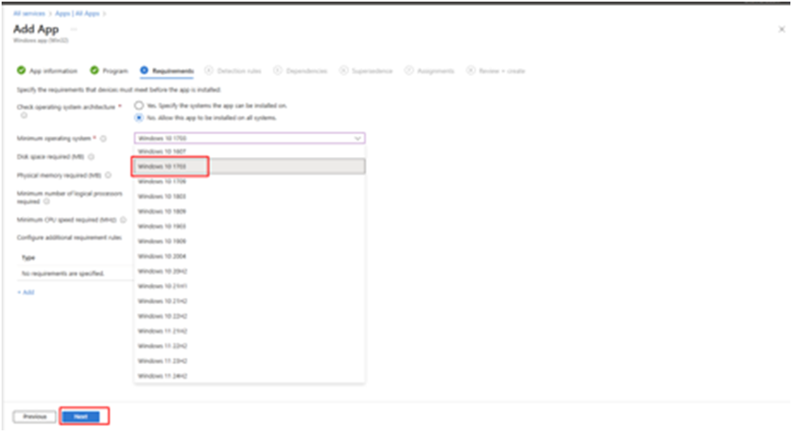Click info icon beside Physical memory required

[108, 176]
